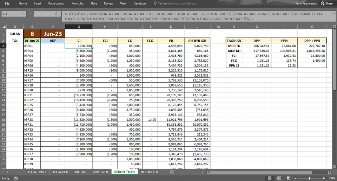Click the horizontal scrollbar left arrow
The image size is (337, 181).
click(x=208, y=172)
